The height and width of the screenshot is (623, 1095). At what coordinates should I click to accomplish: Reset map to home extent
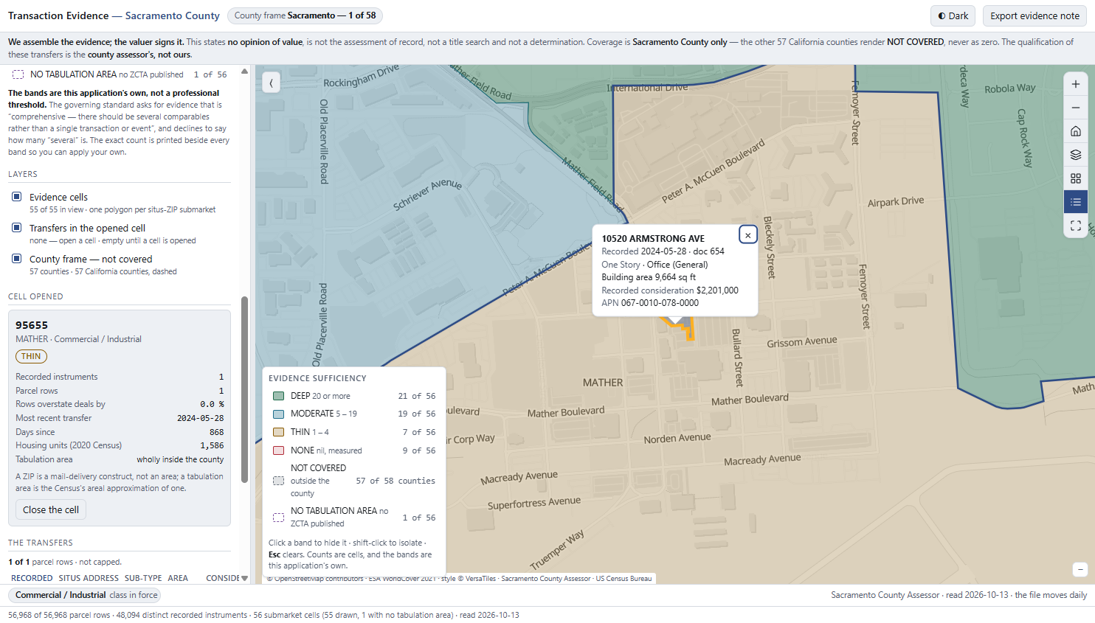click(1076, 131)
